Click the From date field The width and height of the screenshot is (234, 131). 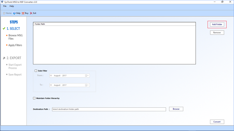point(70,76)
